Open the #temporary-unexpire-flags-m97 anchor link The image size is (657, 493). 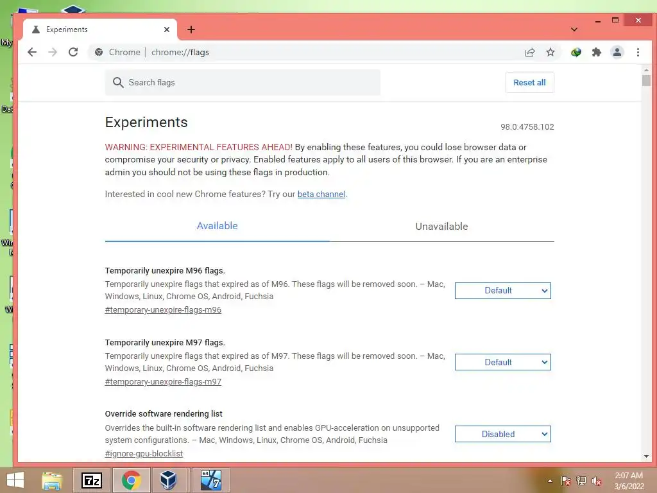[163, 381]
